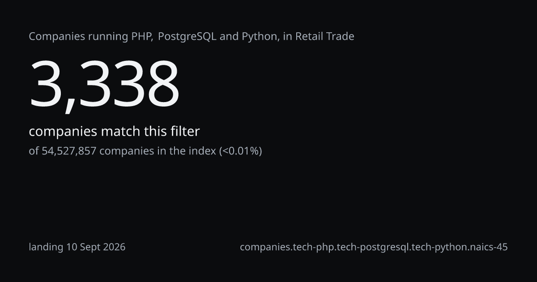Click the 'landing 10 Sept 2026' date
537x282 pixels.
pos(77,247)
